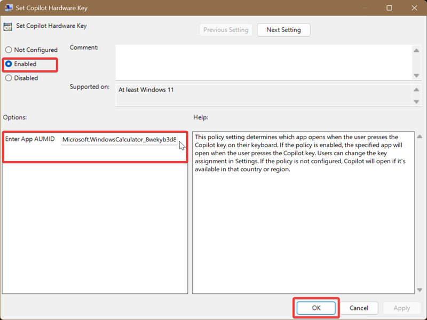Click the Supported on scroll up arrow
The height and width of the screenshot is (320, 427).
tap(416, 90)
